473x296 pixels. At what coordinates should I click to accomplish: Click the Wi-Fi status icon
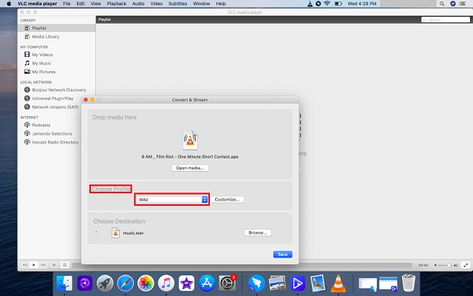[x=327, y=4]
